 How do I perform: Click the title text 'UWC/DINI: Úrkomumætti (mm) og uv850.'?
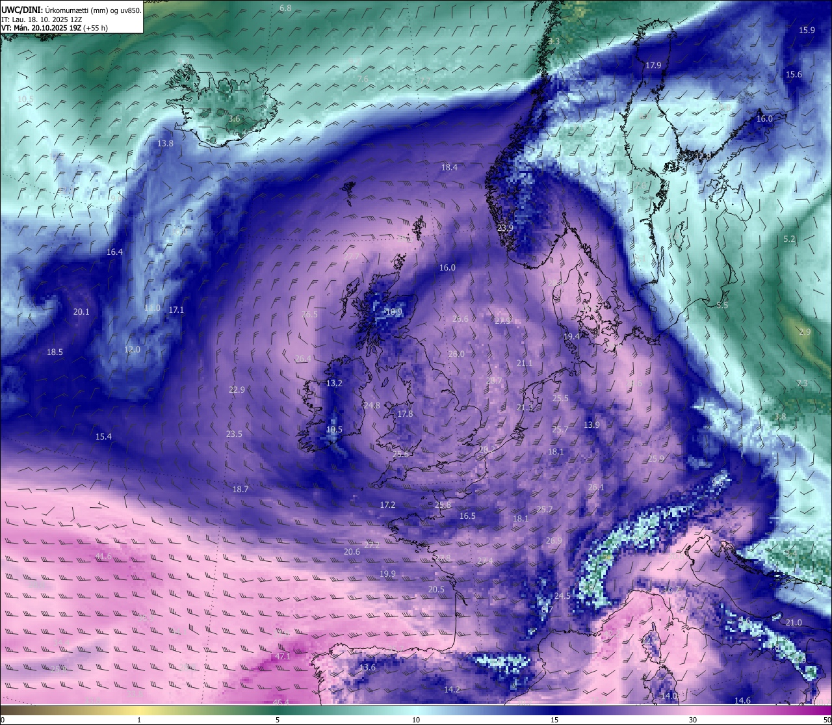[71, 10]
